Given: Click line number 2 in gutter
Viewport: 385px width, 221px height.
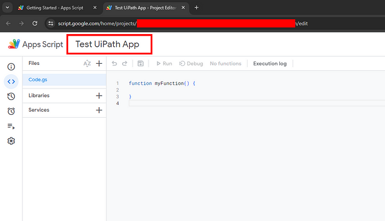Looking at the screenshot, I should [118, 90].
